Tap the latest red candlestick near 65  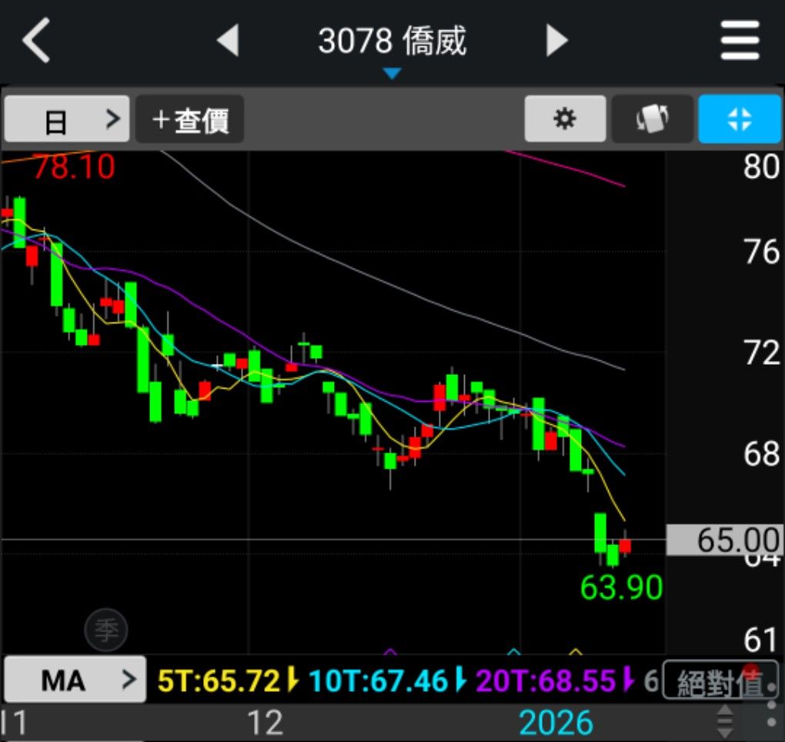(625, 545)
